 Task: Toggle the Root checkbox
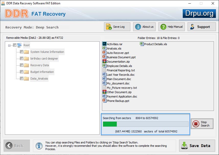click(15, 45)
